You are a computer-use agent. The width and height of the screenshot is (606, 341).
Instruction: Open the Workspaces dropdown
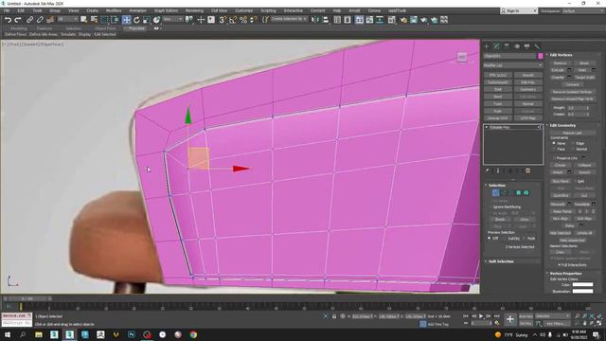tap(582, 10)
